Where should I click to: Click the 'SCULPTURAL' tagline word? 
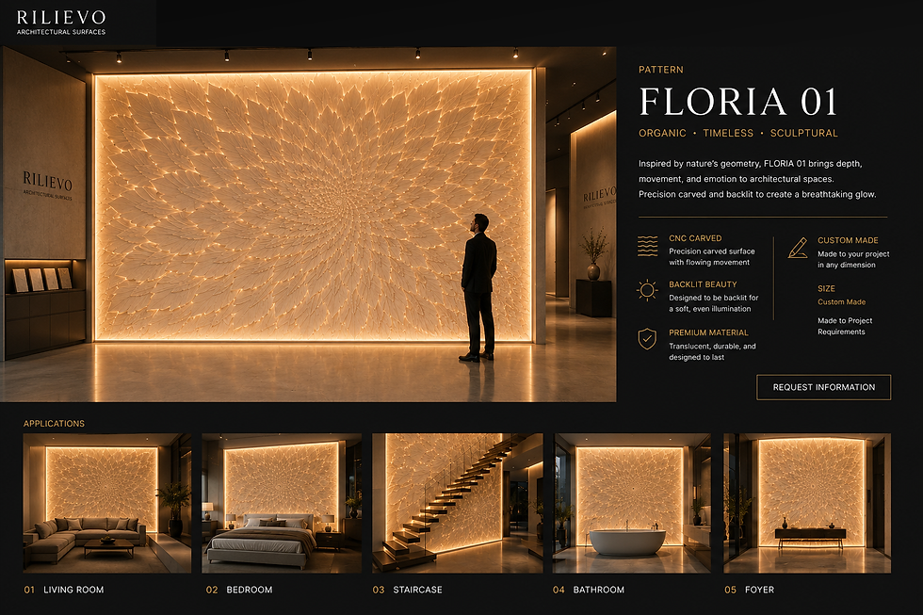(804, 133)
